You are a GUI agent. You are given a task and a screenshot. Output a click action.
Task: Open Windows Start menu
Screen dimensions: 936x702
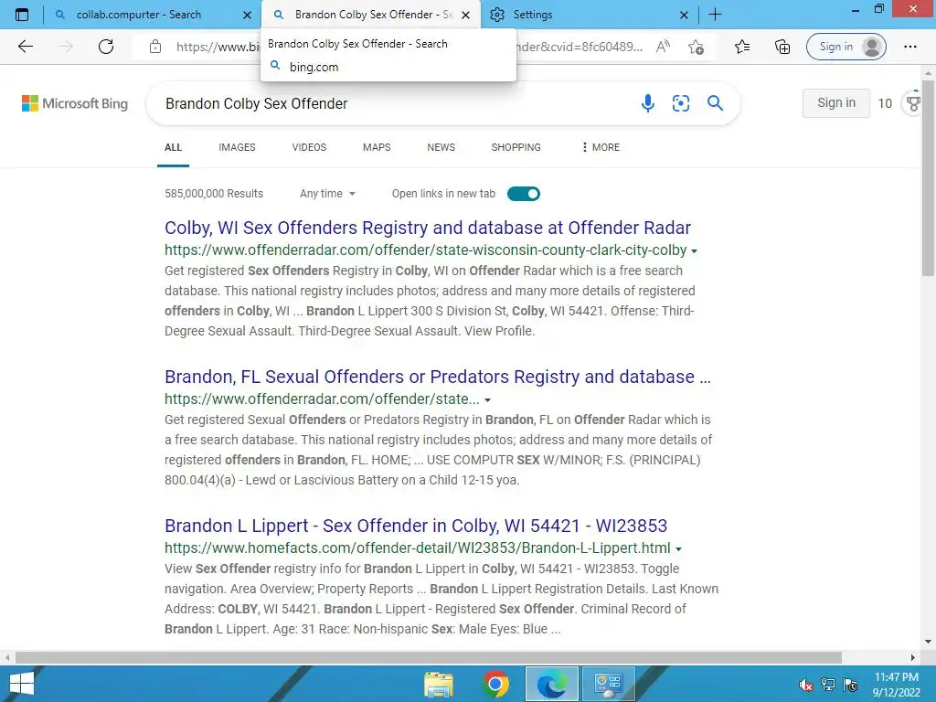(x=22, y=684)
